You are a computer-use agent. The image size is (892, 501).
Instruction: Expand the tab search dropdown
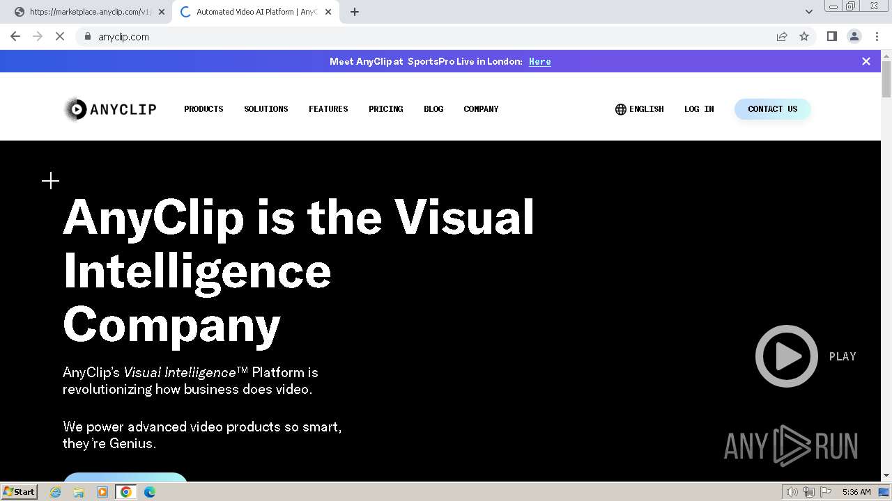pyautogui.click(x=809, y=12)
